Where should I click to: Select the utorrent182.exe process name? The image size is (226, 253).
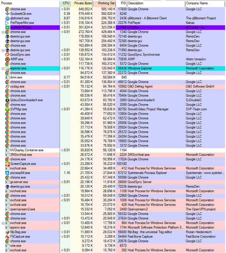pyautogui.click(x=21, y=27)
